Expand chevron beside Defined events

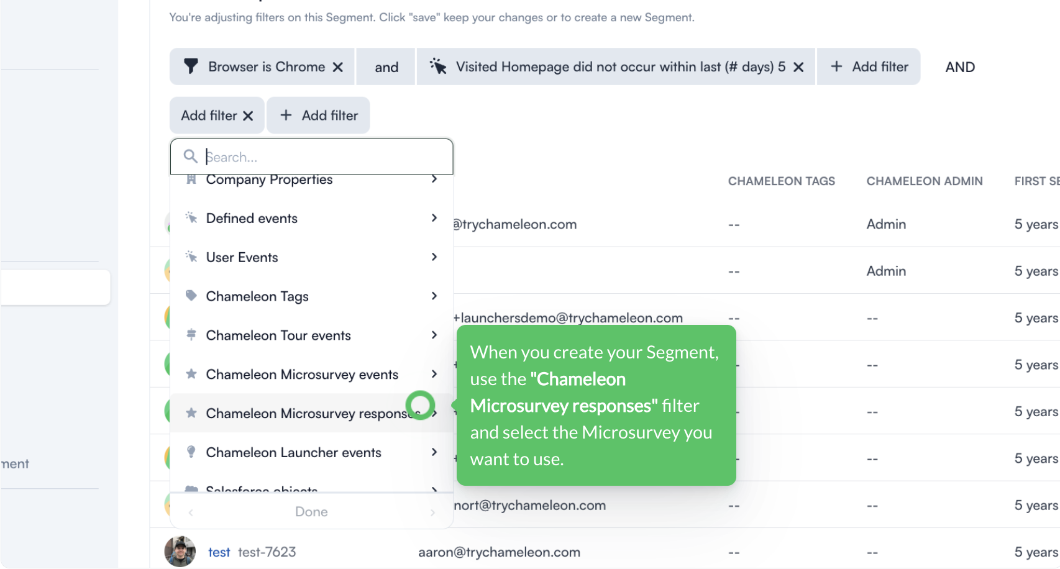(434, 218)
